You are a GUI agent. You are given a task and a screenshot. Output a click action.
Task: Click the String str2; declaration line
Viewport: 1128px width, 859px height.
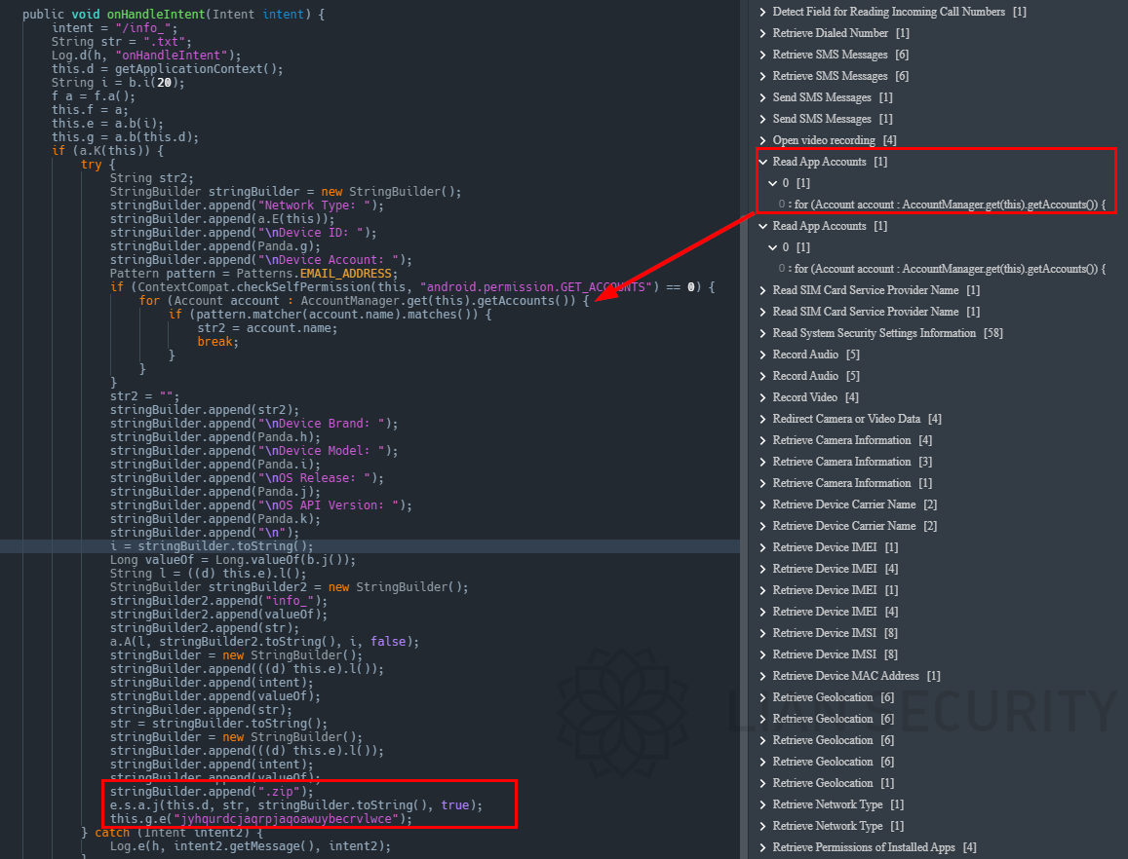[x=152, y=178]
